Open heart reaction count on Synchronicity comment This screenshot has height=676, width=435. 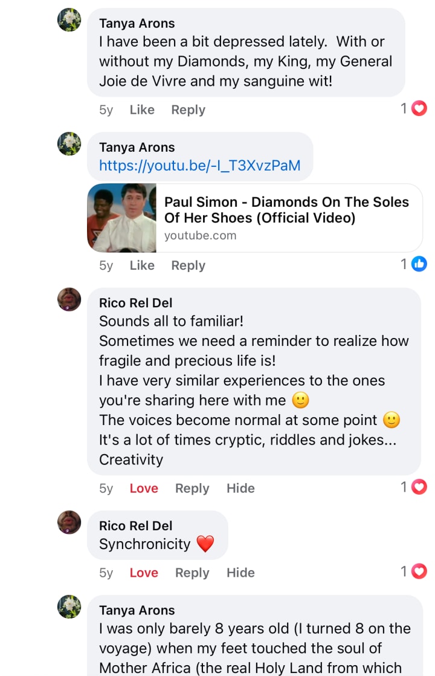[x=414, y=571]
